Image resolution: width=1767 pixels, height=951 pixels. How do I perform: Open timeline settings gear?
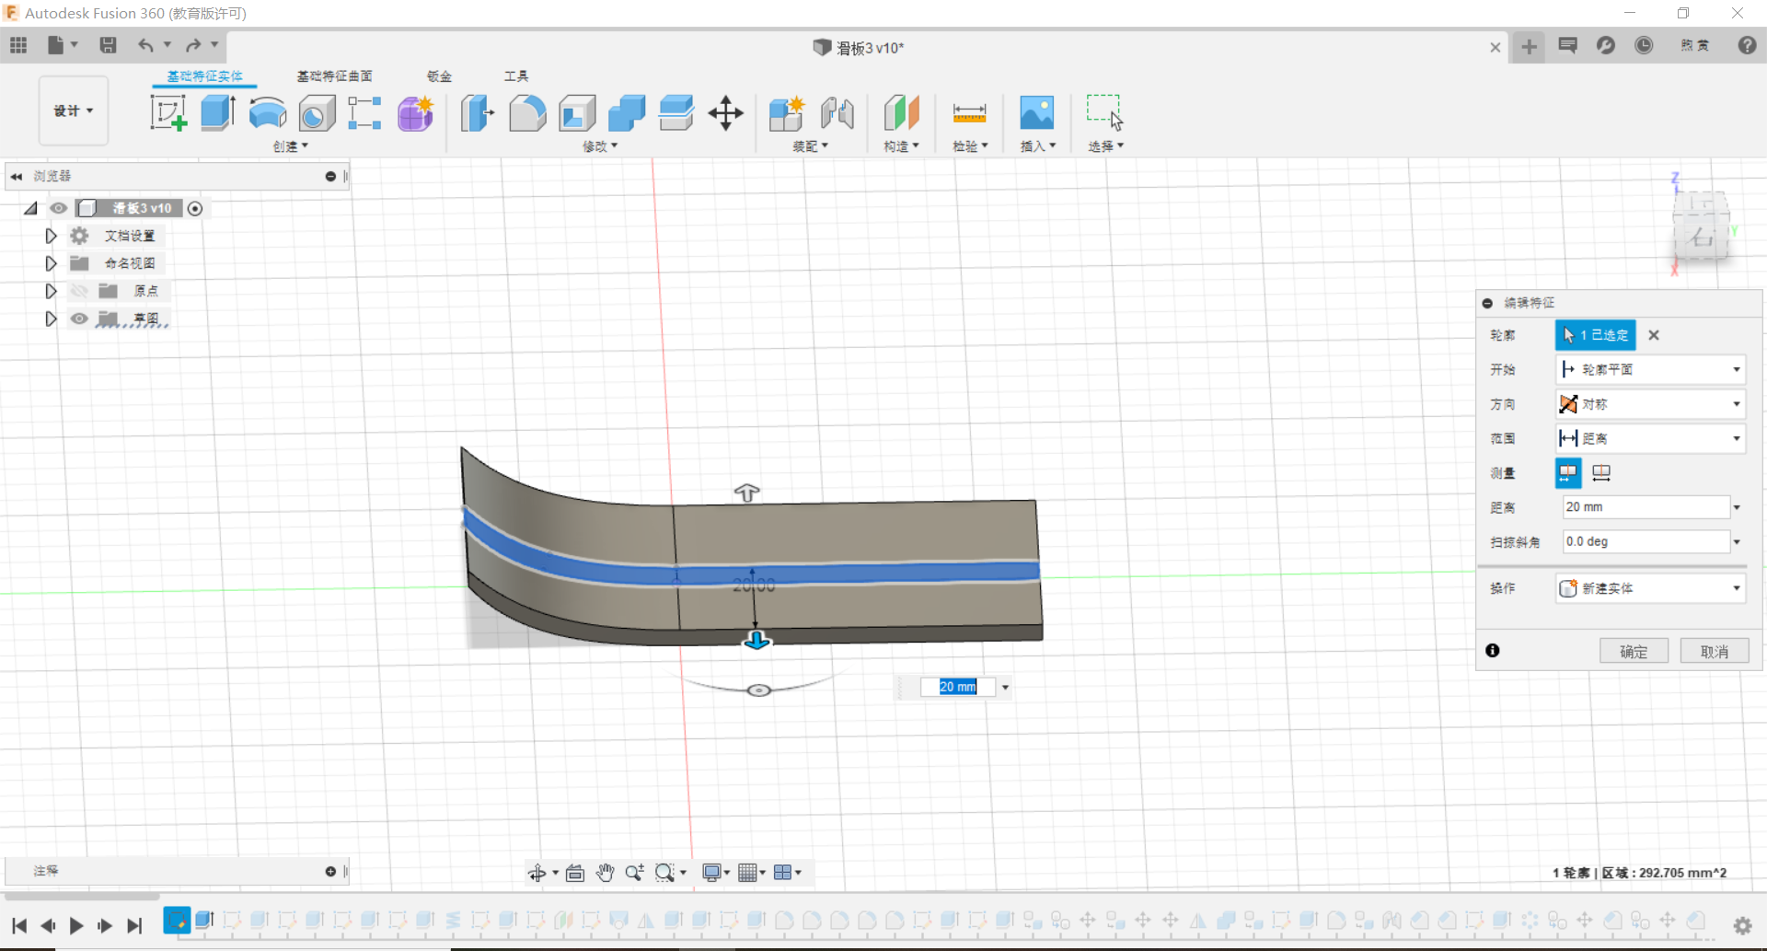click(1742, 925)
